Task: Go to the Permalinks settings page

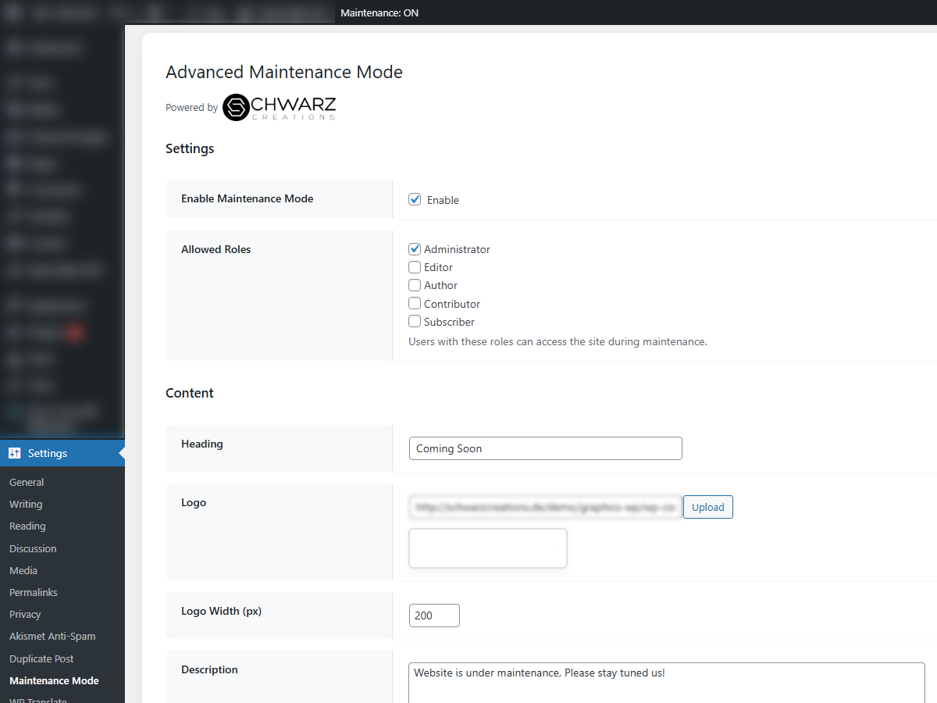Action: pyautogui.click(x=34, y=592)
